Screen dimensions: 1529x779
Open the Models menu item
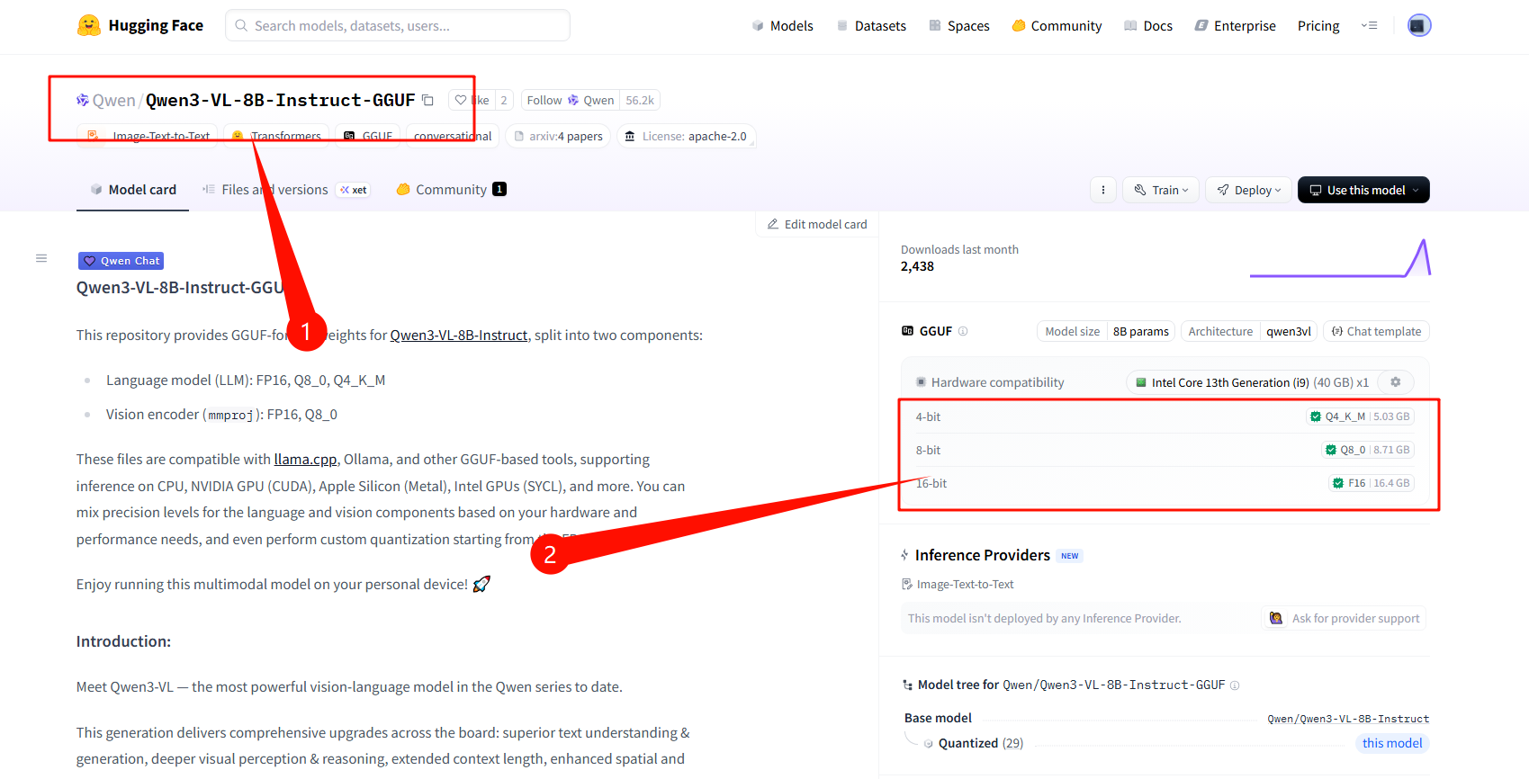[x=782, y=26]
